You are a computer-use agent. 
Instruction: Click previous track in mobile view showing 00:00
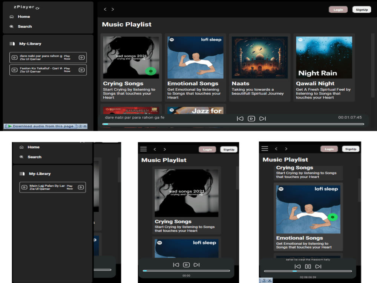176,265
